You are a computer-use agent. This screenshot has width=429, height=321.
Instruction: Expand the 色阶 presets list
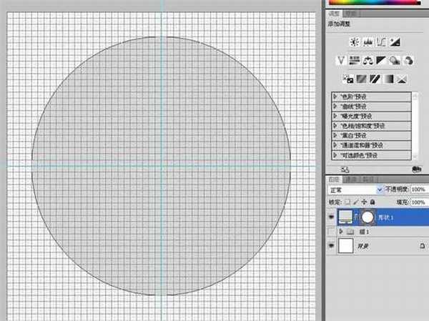(336, 96)
